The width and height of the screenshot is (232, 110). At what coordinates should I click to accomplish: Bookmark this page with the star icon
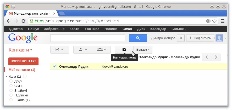click(214, 21)
